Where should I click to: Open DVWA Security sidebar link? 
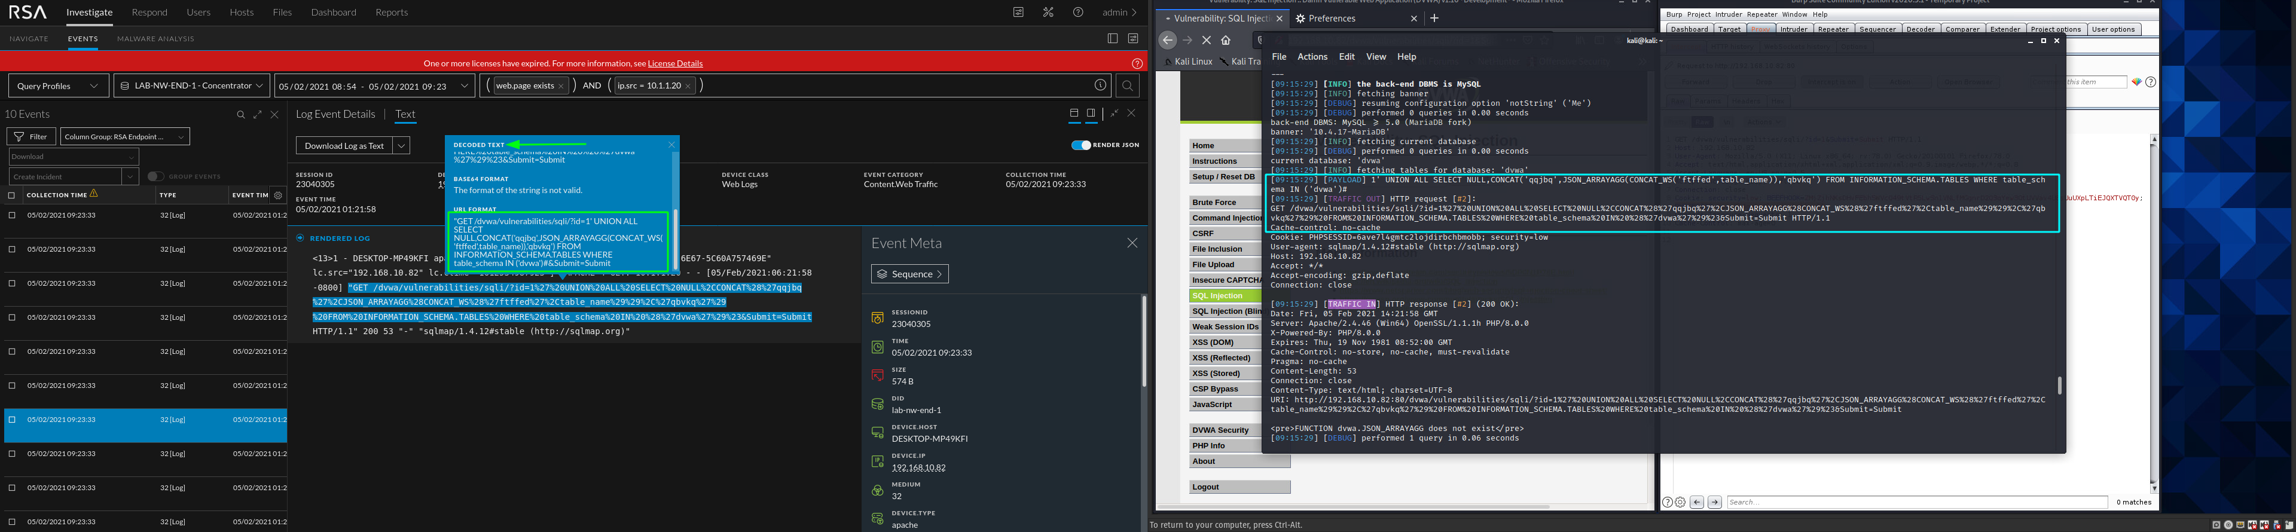[x=1226, y=430]
